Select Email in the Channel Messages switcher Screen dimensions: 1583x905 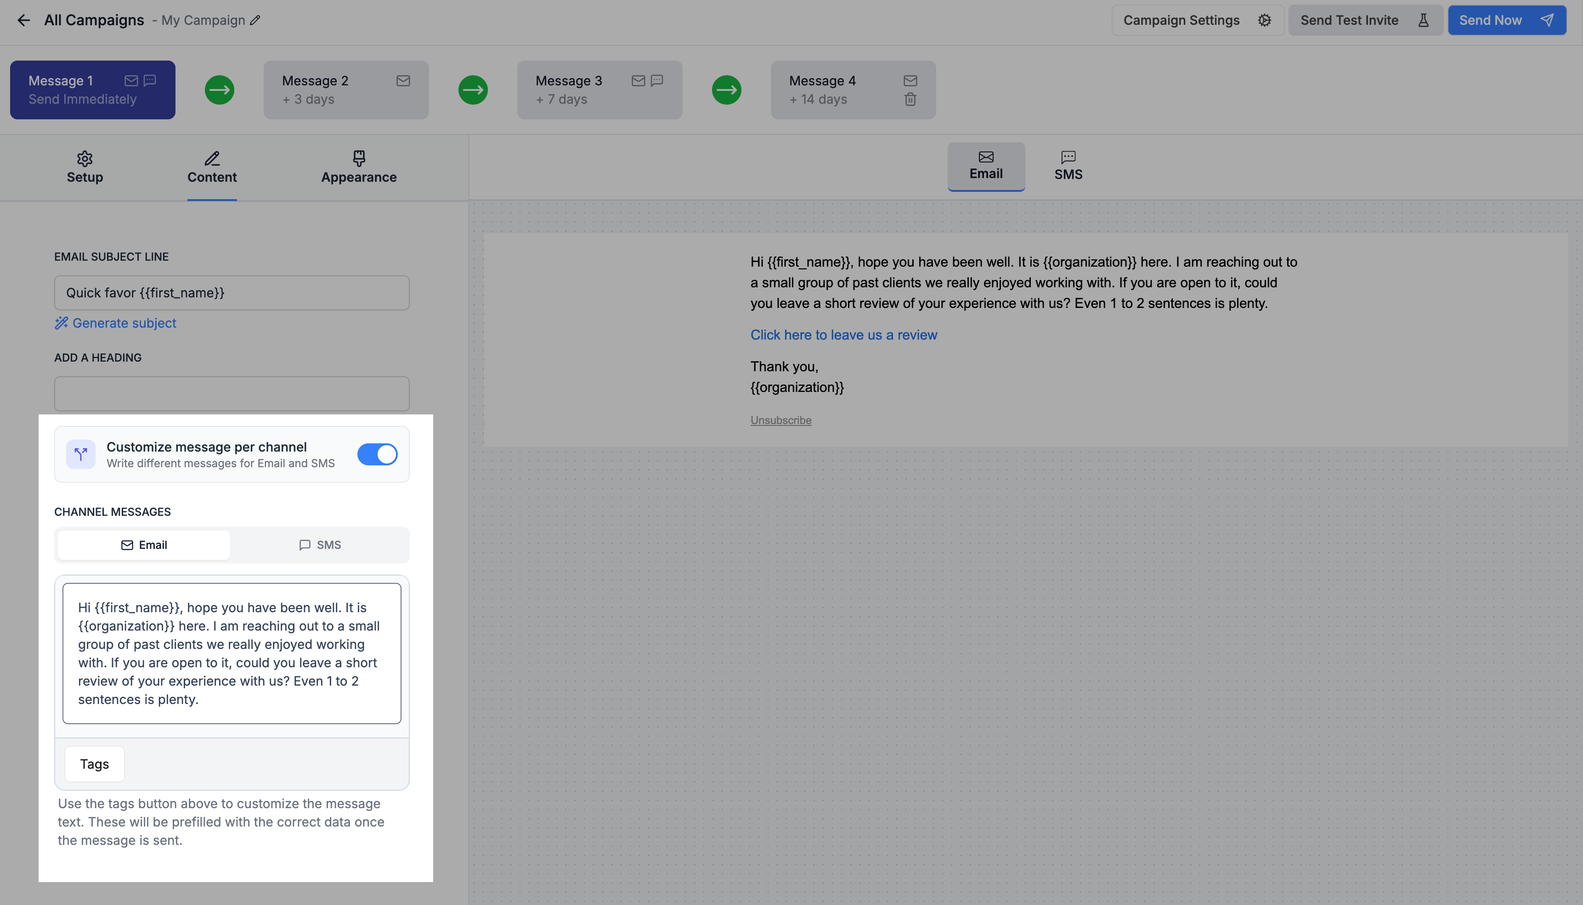pyautogui.click(x=144, y=545)
